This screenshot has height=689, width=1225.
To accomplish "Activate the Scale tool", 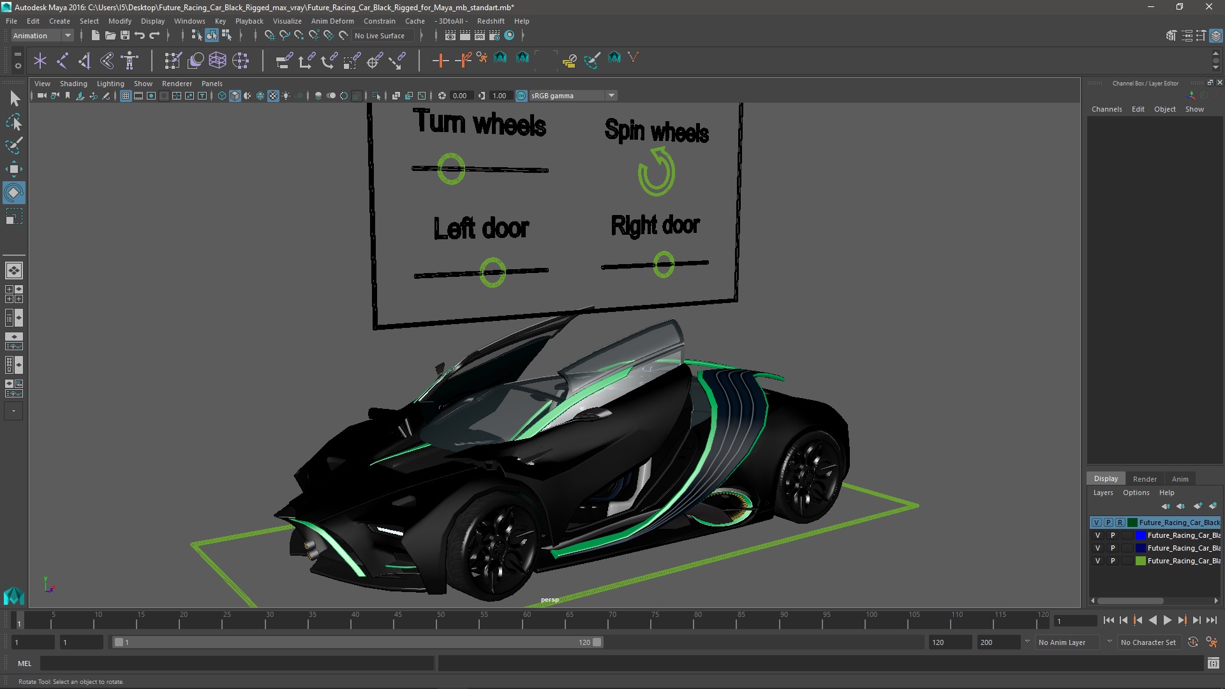I will click(14, 216).
